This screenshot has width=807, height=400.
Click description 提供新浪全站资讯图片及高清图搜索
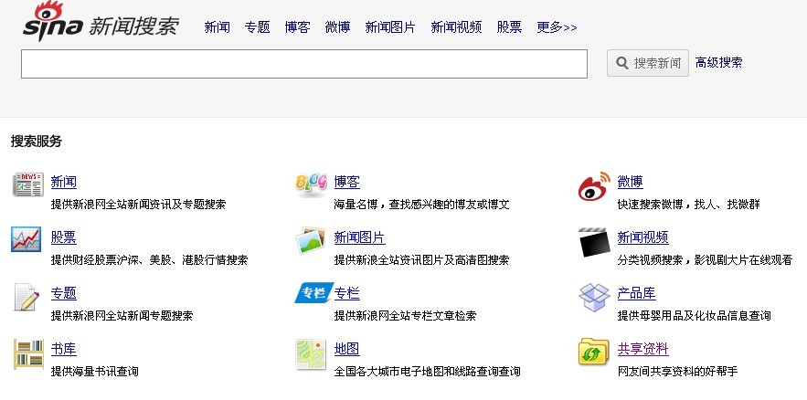[421, 259]
